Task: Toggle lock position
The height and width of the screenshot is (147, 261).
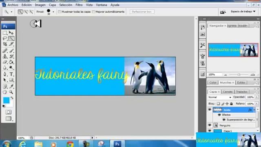Action: (227, 104)
